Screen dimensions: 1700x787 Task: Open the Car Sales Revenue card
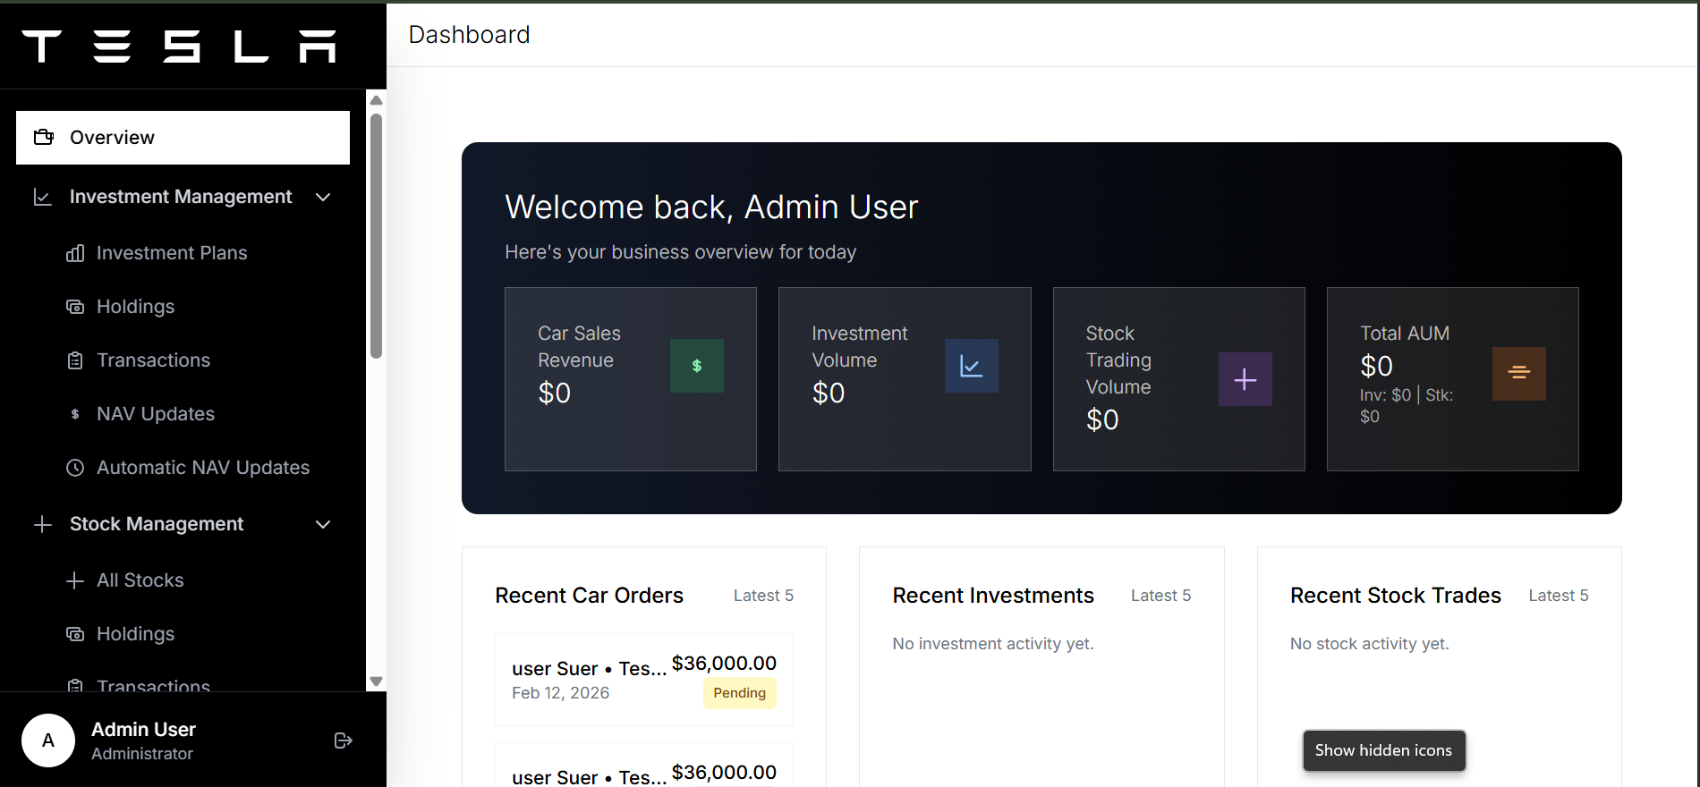(631, 379)
